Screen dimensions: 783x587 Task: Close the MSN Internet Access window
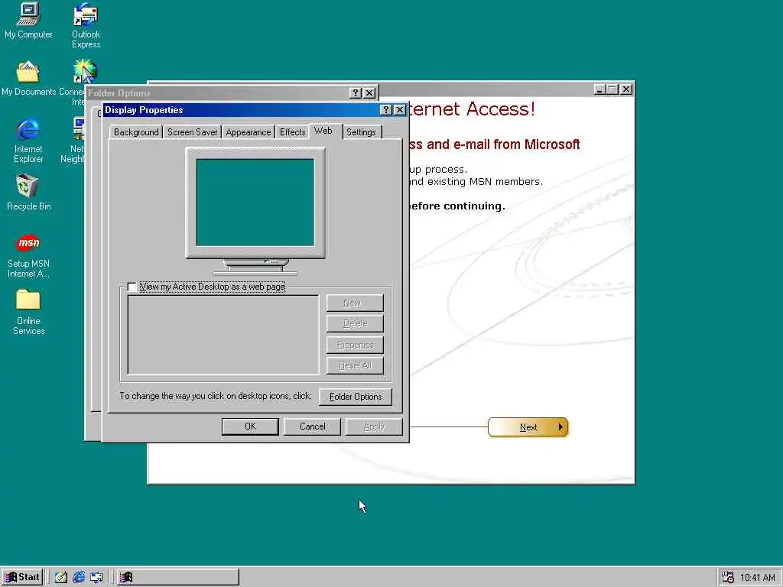626,89
